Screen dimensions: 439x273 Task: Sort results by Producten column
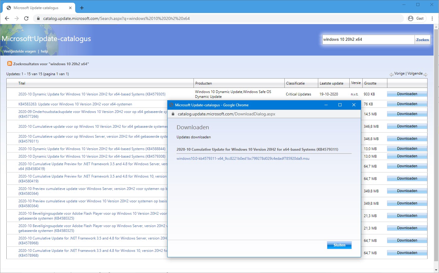click(x=203, y=83)
